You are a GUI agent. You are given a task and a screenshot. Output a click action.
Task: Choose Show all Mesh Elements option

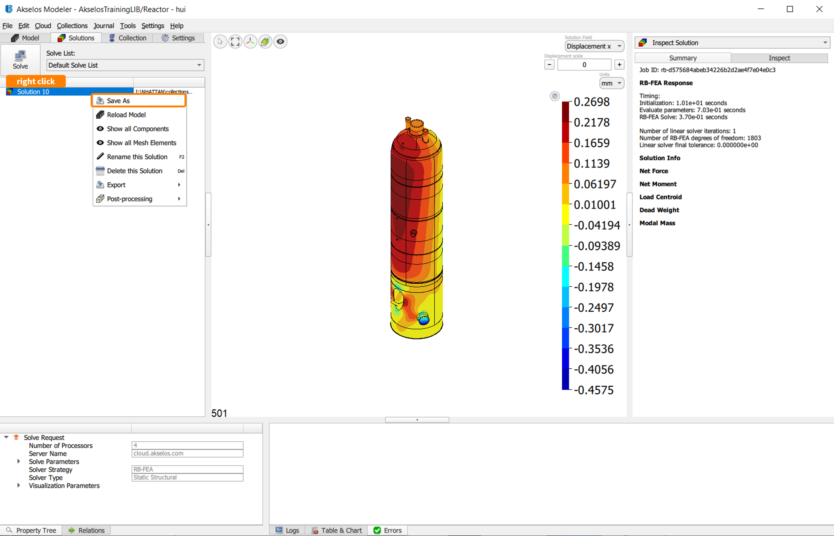tap(141, 143)
